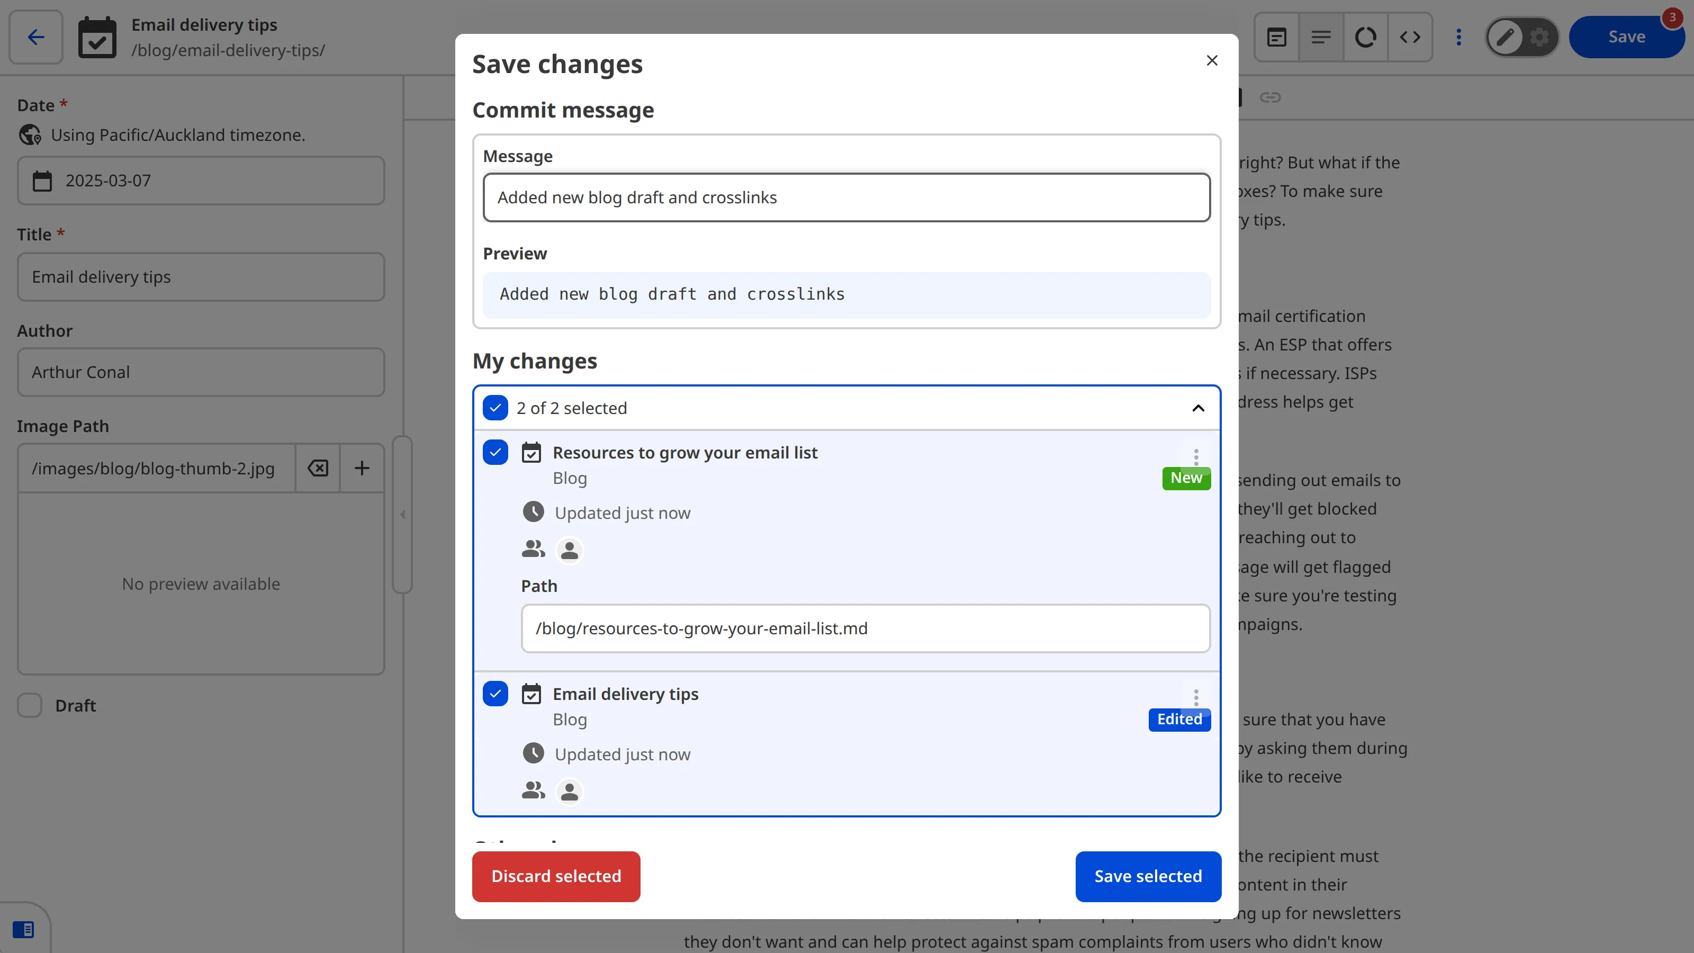Screen dimensions: 1694x953
Task: Click the No preview available area
Action: [201, 584]
